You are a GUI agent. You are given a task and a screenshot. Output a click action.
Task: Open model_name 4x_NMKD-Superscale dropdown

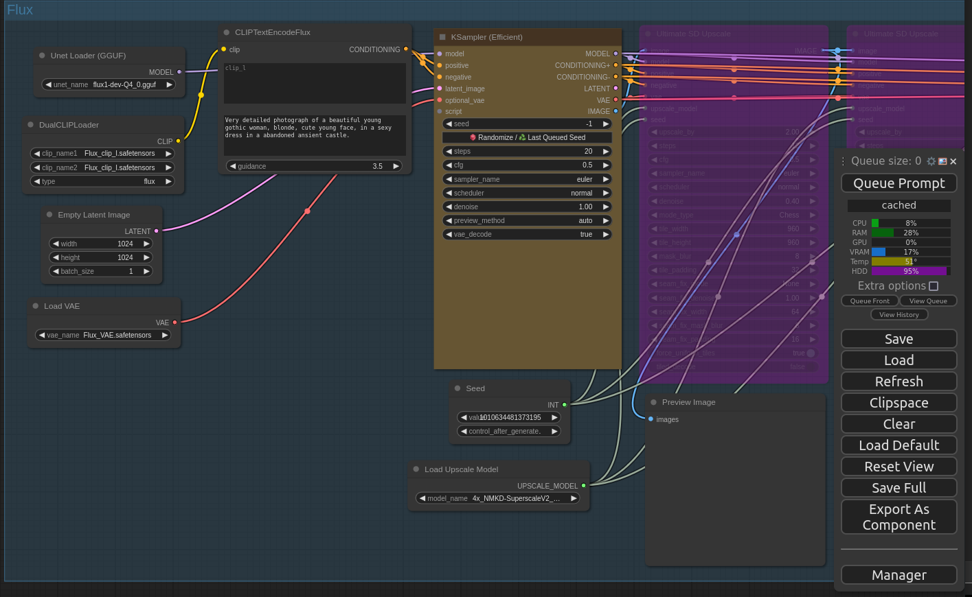(x=497, y=498)
